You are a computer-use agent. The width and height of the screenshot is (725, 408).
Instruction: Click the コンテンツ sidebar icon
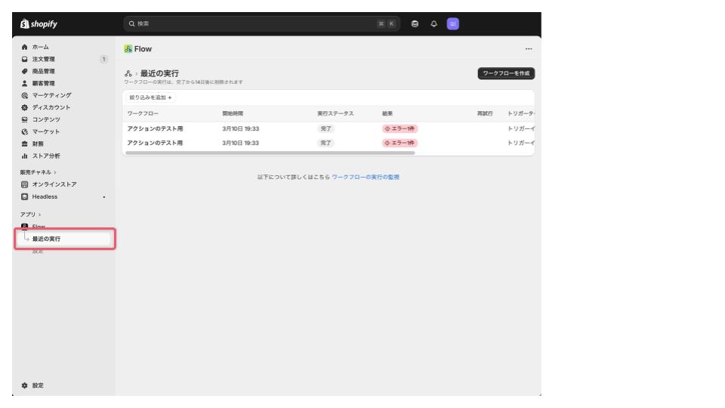click(x=24, y=119)
